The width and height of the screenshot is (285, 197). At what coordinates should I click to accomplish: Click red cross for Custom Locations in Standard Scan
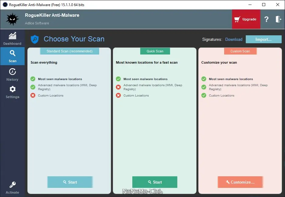tap(33, 95)
